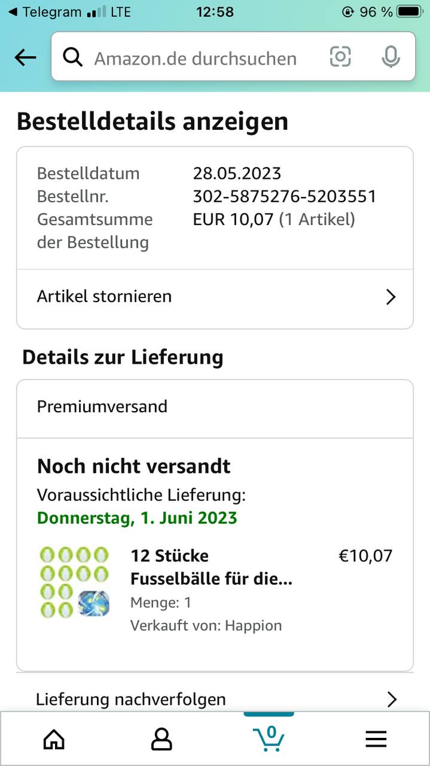
Task: Focus the Amazon.de durchsuchen search field
Action: click(x=196, y=58)
